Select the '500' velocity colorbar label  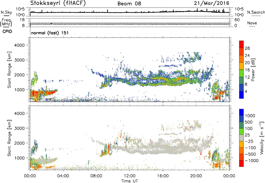pyautogui.click(x=249, y=122)
